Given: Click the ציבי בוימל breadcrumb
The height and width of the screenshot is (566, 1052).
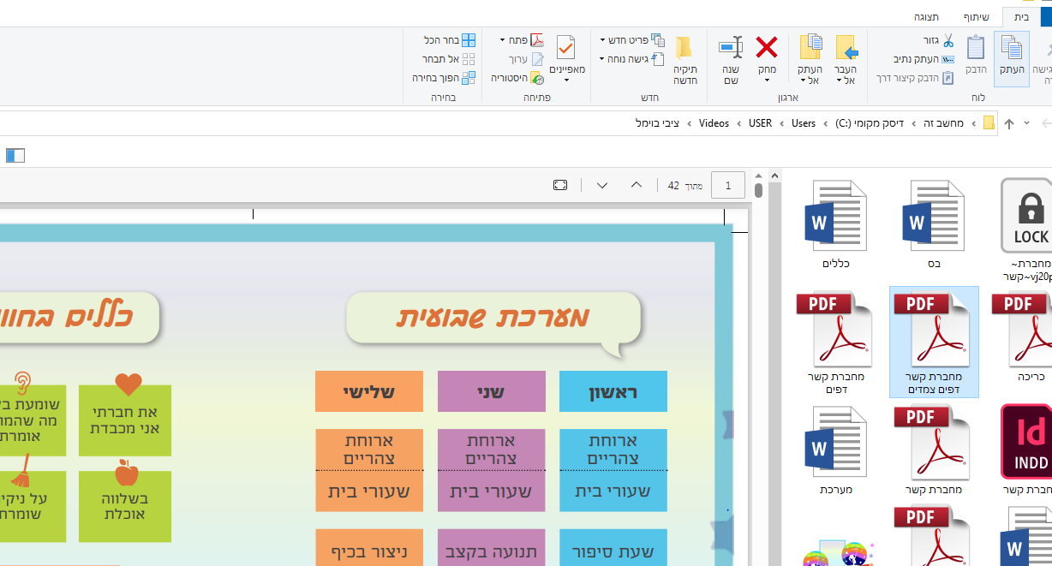Looking at the screenshot, I should (657, 123).
